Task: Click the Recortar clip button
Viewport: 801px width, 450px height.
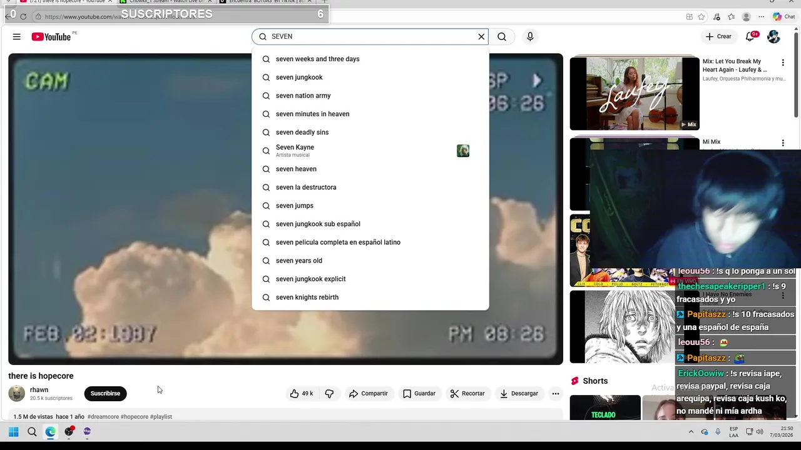Action: 467,394
